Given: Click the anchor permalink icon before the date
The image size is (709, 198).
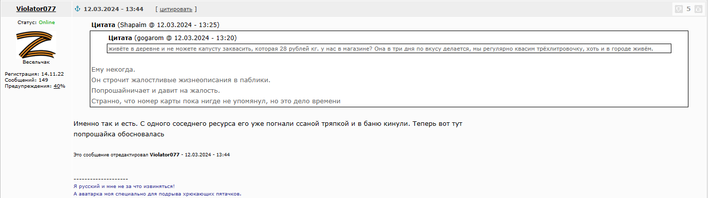Looking at the screenshot, I should tap(77, 9).
